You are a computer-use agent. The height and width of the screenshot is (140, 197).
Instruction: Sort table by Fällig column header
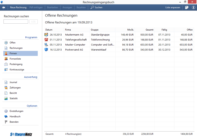(164, 30)
